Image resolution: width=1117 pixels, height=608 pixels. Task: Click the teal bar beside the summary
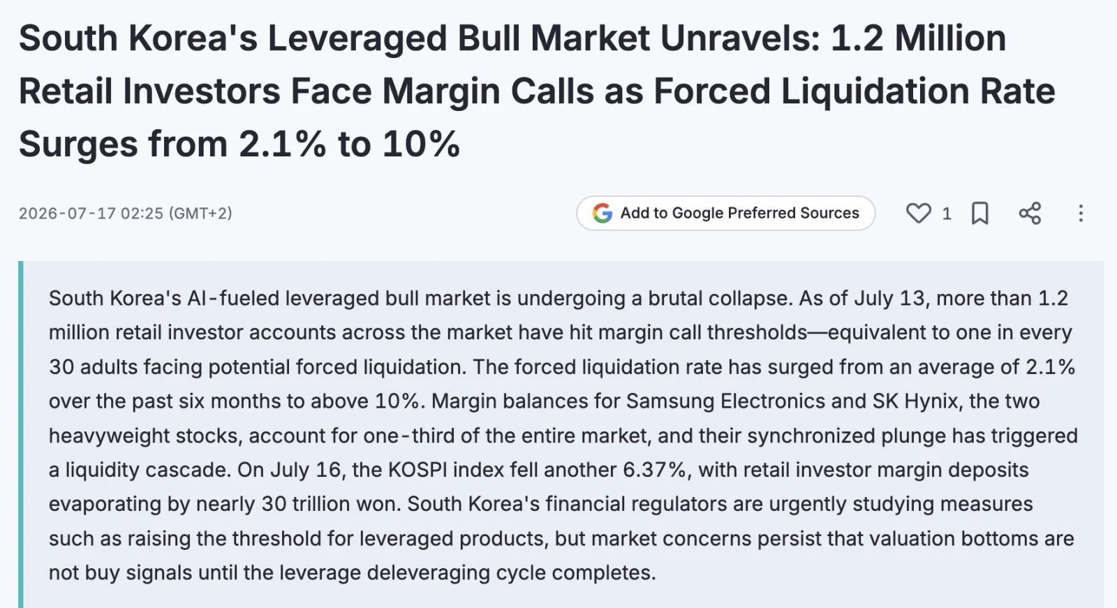pos(21,434)
